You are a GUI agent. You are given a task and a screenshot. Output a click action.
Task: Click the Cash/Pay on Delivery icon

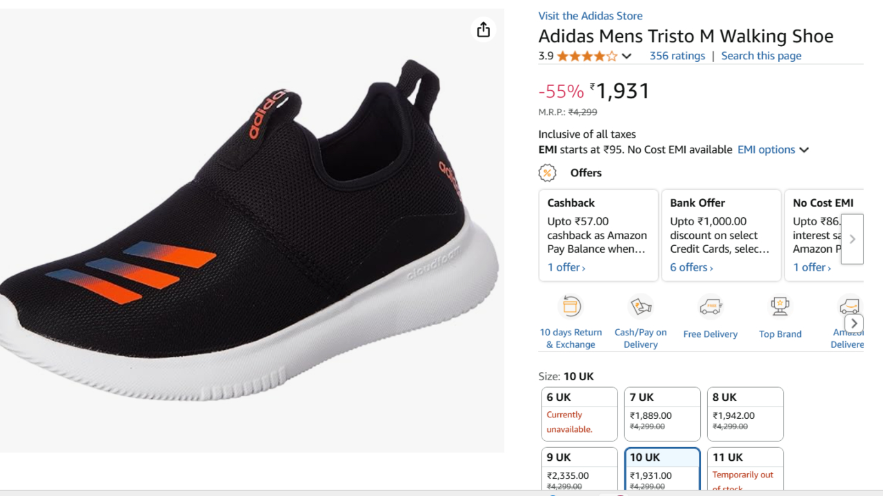(641, 307)
